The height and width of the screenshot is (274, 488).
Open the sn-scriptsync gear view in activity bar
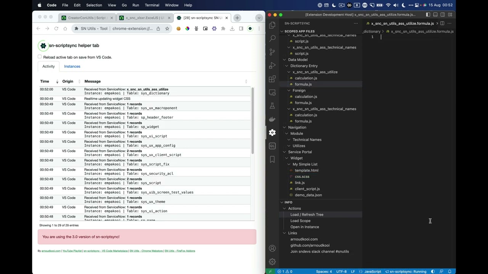pos(272,132)
